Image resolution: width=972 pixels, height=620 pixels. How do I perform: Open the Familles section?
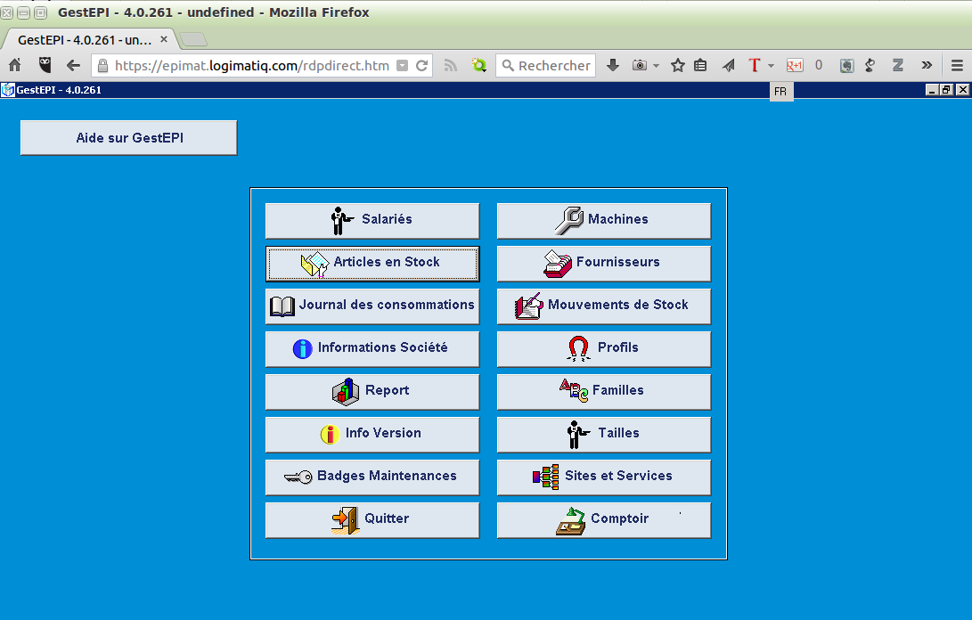[603, 391]
